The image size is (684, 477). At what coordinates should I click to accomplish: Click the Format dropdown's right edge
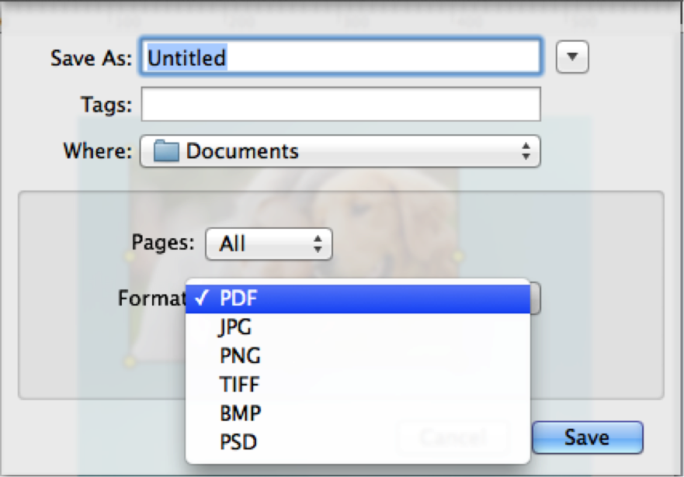tap(535, 299)
